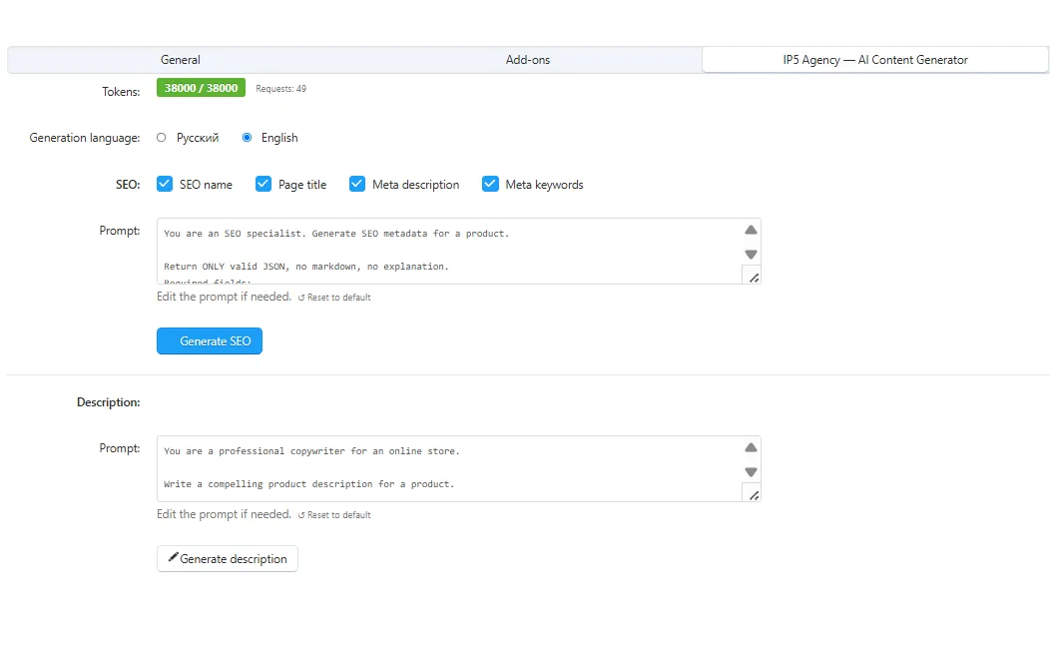Click the resize handle of the SEO prompt box
This screenshot has width=1050, height=655.
pyautogui.click(x=754, y=278)
